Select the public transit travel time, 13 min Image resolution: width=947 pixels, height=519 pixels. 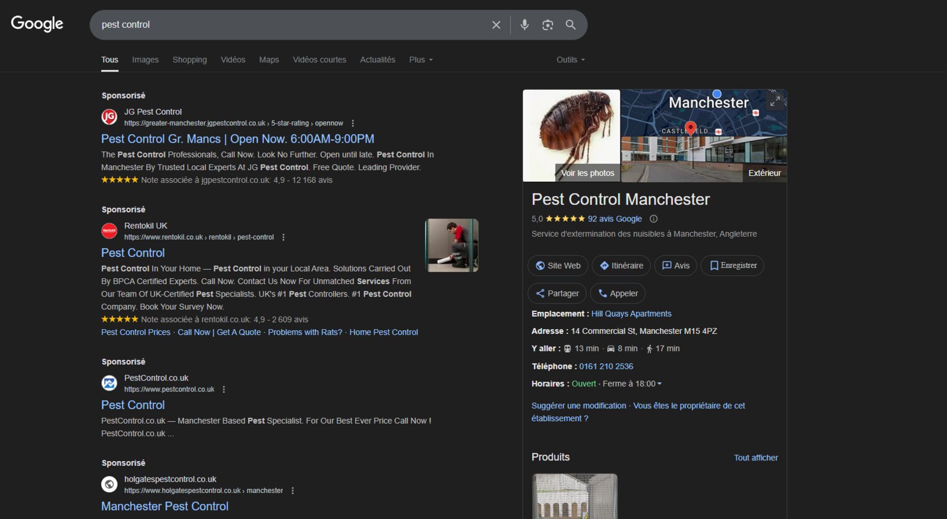coord(581,349)
